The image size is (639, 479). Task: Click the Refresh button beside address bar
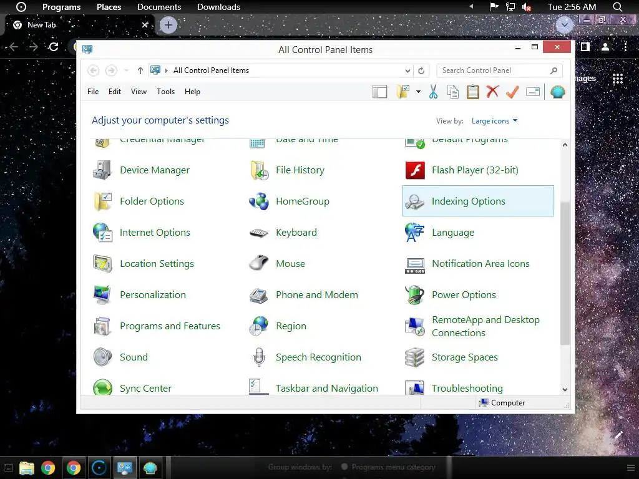tap(421, 70)
